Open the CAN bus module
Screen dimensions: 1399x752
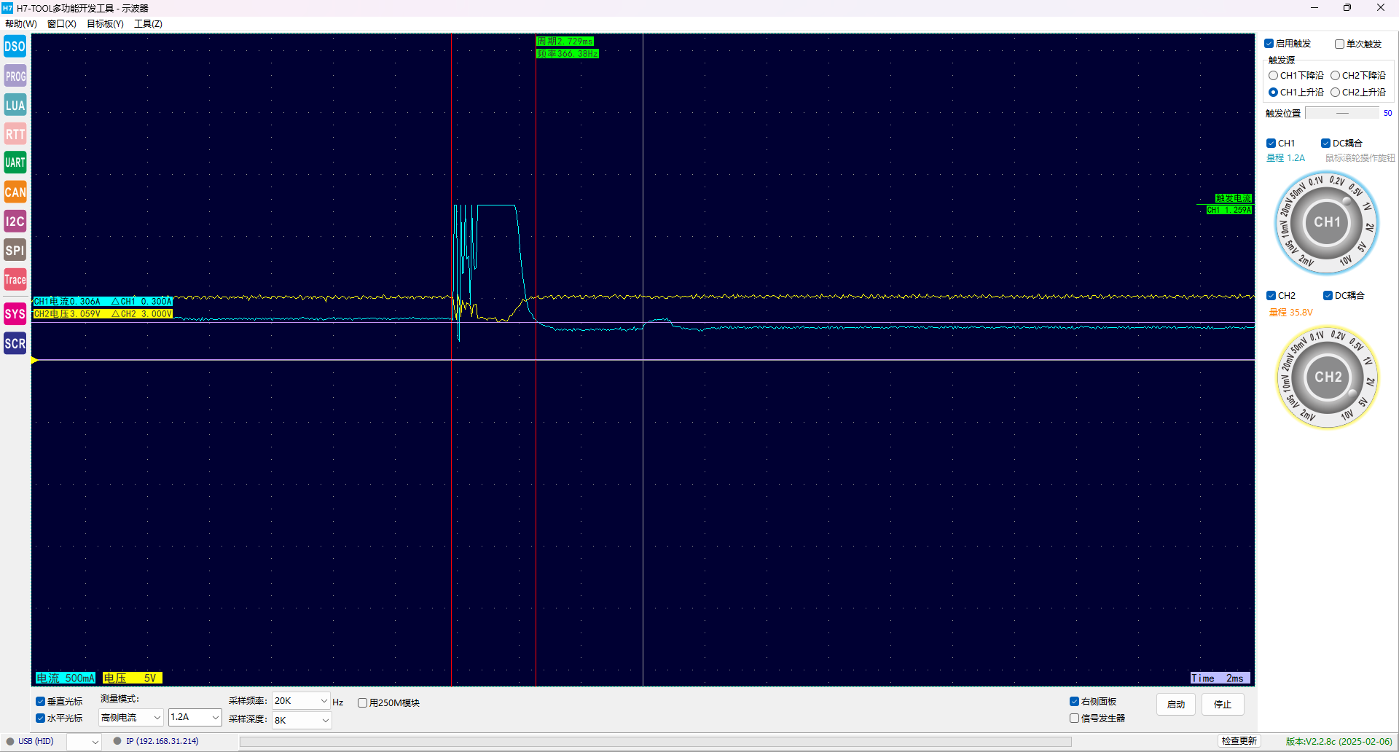(15, 192)
